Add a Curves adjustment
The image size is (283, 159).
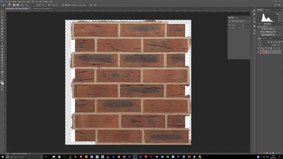pyautogui.click(x=268, y=29)
